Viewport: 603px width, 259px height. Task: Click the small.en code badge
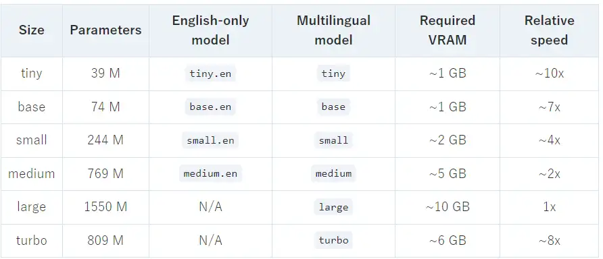[210, 140]
